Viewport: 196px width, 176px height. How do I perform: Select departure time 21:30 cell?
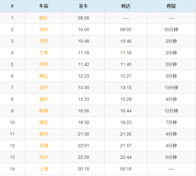pyautogui.click(x=83, y=134)
